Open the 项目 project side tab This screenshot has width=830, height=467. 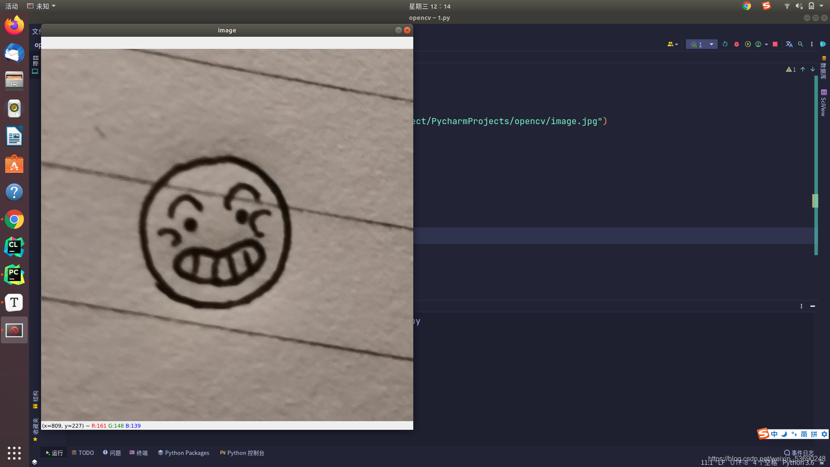click(x=35, y=64)
